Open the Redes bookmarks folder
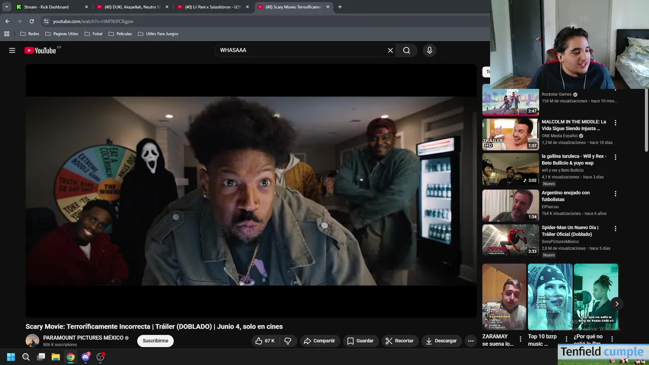 29,33
